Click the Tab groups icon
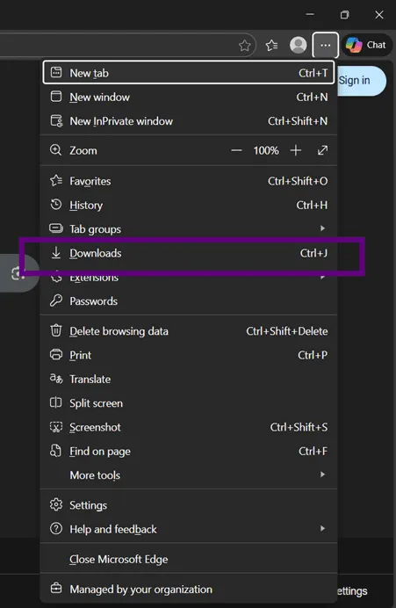The width and height of the screenshot is (396, 608). click(x=56, y=228)
